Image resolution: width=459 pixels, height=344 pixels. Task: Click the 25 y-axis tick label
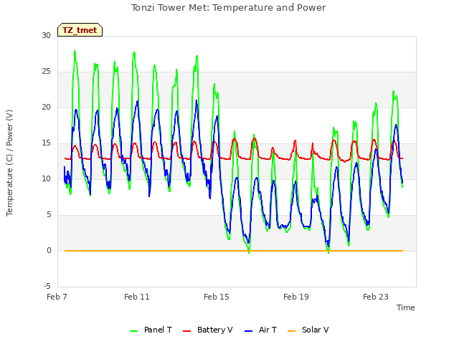pyautogui.click(x=46, y=72)
